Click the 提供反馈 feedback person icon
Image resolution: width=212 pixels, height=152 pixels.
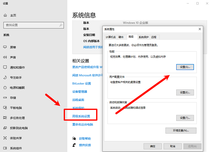pyautogui.click(x=74, y=145)
